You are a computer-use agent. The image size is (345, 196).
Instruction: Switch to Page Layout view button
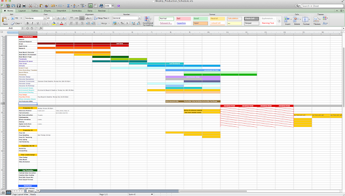(x=9, y=193)
